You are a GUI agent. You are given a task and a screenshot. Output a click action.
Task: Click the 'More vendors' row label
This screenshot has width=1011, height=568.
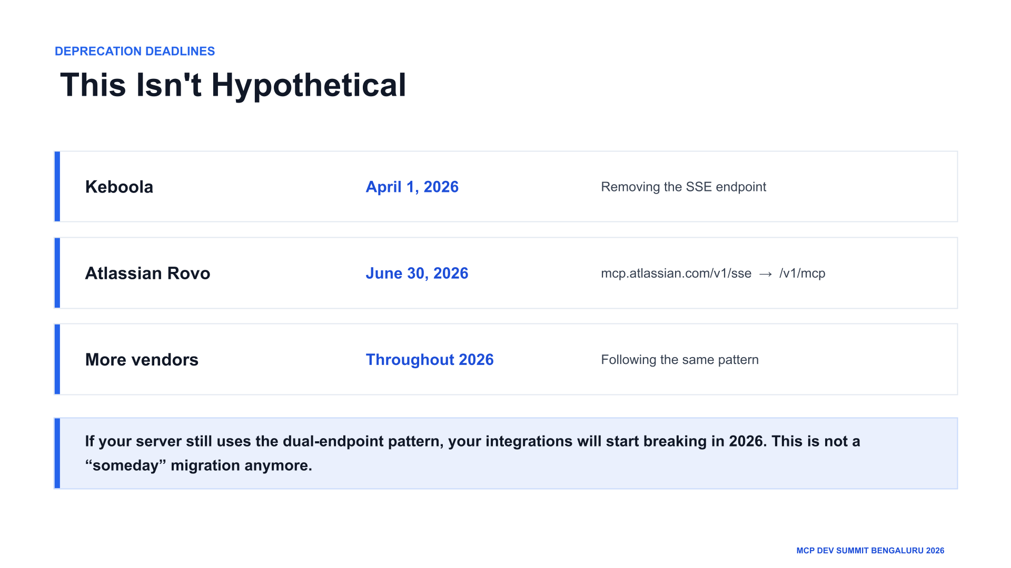(x=142, y=359)
